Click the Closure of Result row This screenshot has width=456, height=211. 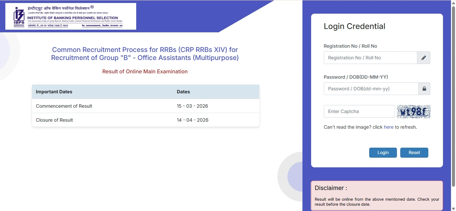pyautogui.click(x=54, y=120)
